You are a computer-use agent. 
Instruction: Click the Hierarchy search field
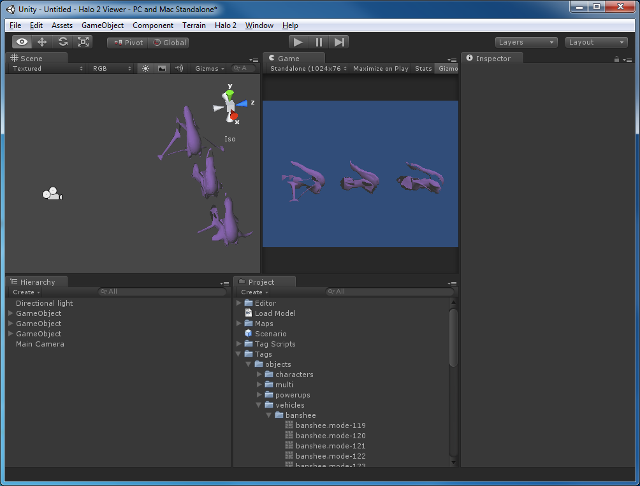tap(163, 292)
